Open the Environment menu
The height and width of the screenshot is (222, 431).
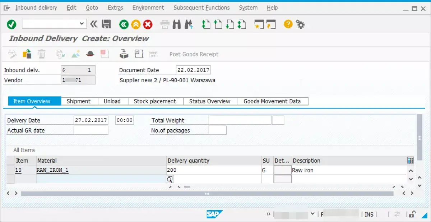(x=148, y=8)
